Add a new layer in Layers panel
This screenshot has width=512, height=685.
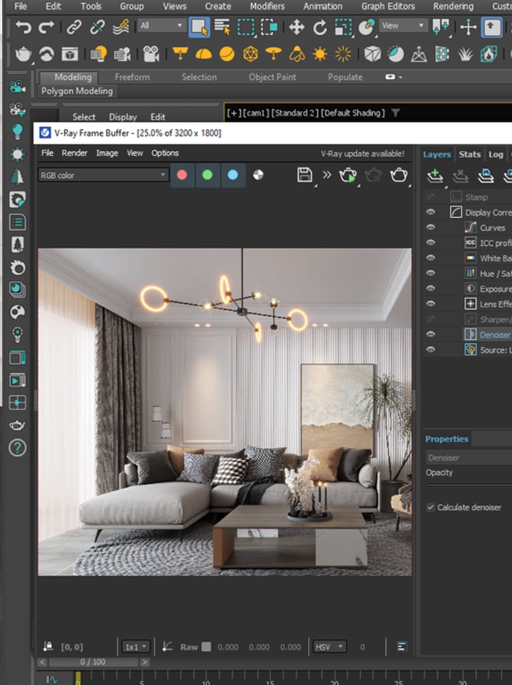coord(435,175)
